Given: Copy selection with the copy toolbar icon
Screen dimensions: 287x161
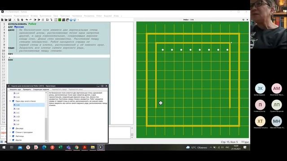Looking at the screenshot, I should 18,20.
